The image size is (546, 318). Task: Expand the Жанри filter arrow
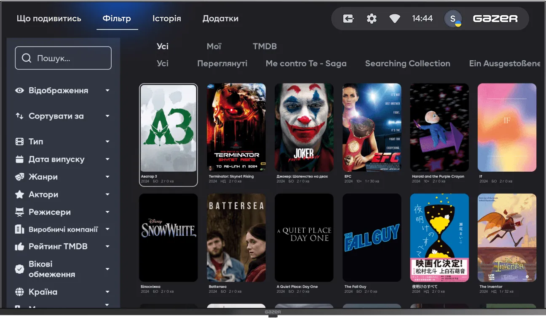(107, 177)
